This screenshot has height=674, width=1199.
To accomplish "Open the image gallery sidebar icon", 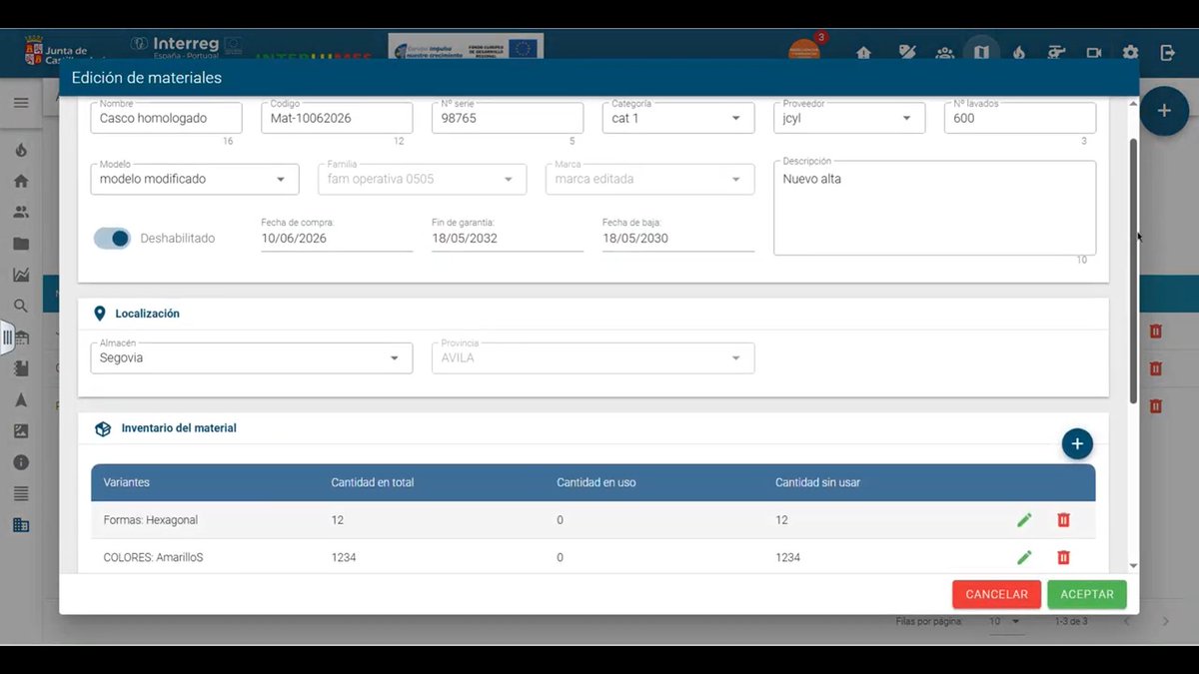I will 21,431.
